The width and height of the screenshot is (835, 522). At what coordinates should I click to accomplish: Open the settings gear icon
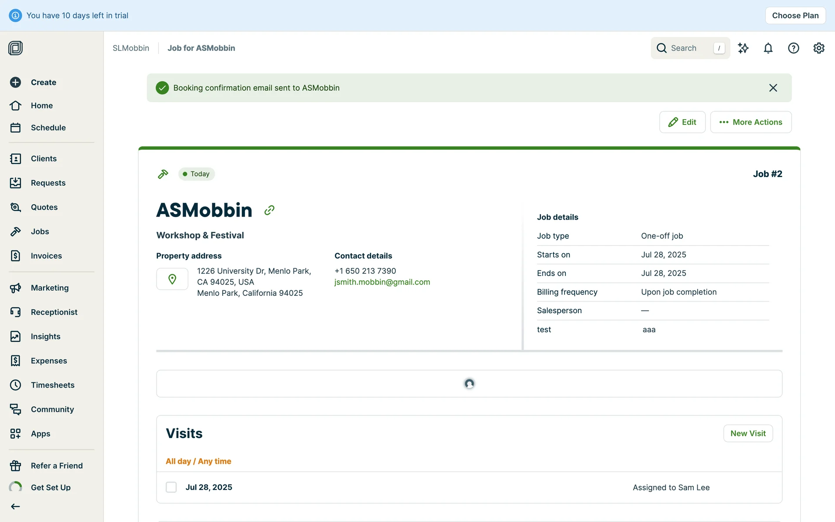pos(818,48)
